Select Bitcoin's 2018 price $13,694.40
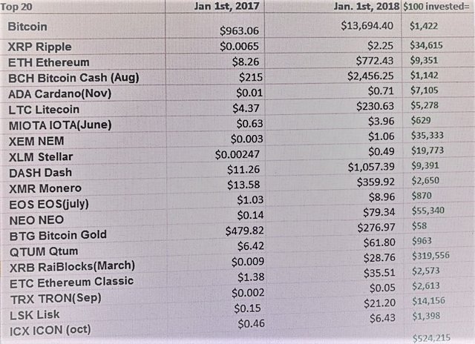This screenshot has height=344, width=475. [367, 26]
